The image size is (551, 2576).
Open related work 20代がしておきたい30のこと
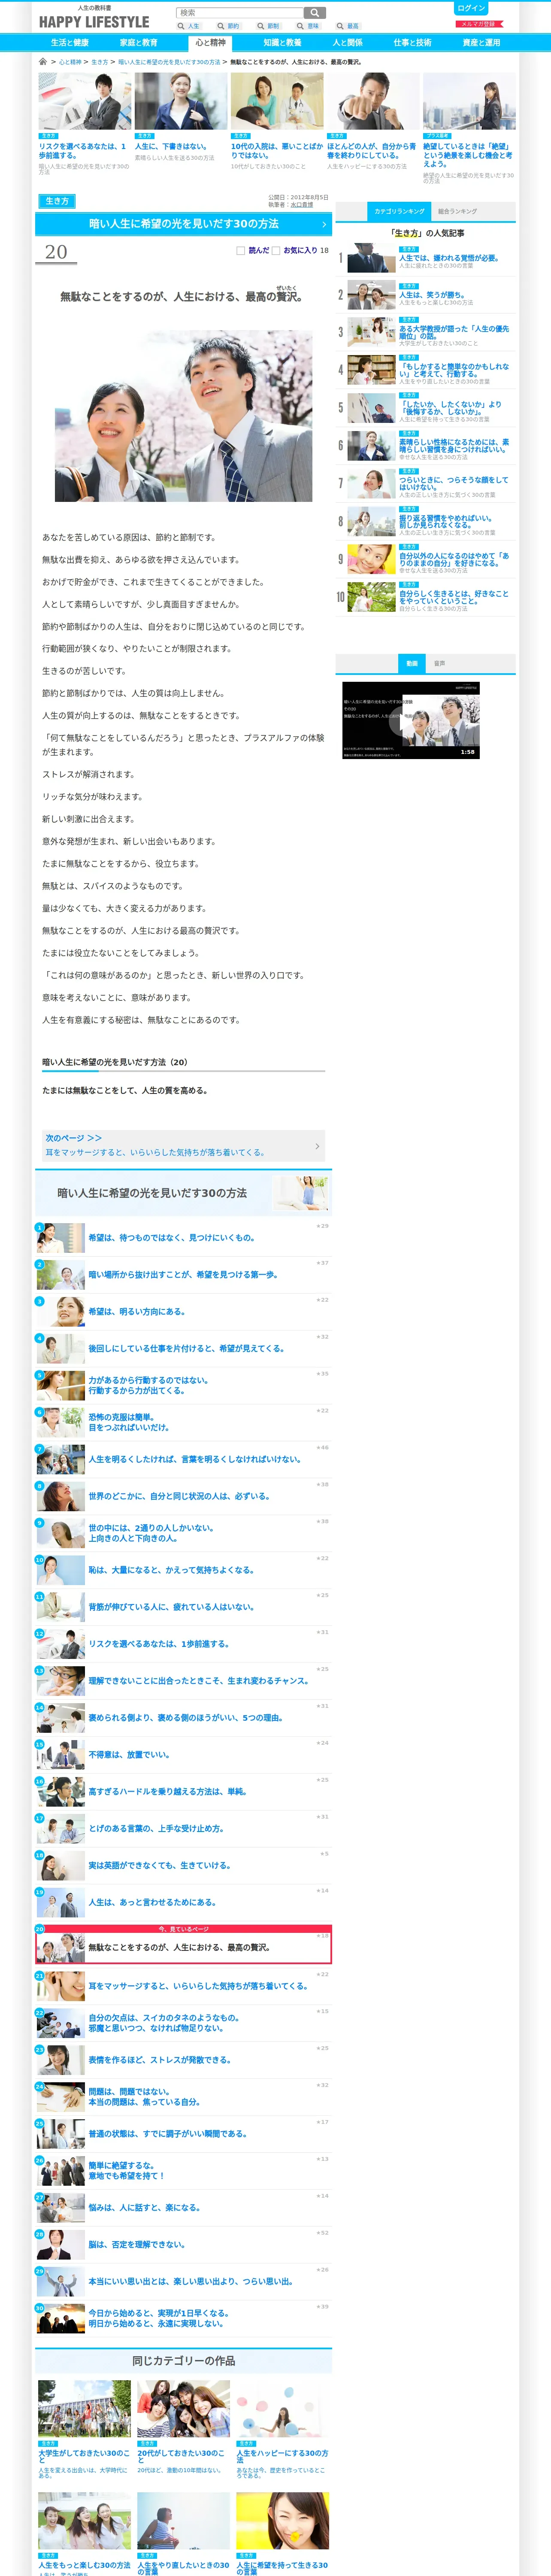[183, 2456]
